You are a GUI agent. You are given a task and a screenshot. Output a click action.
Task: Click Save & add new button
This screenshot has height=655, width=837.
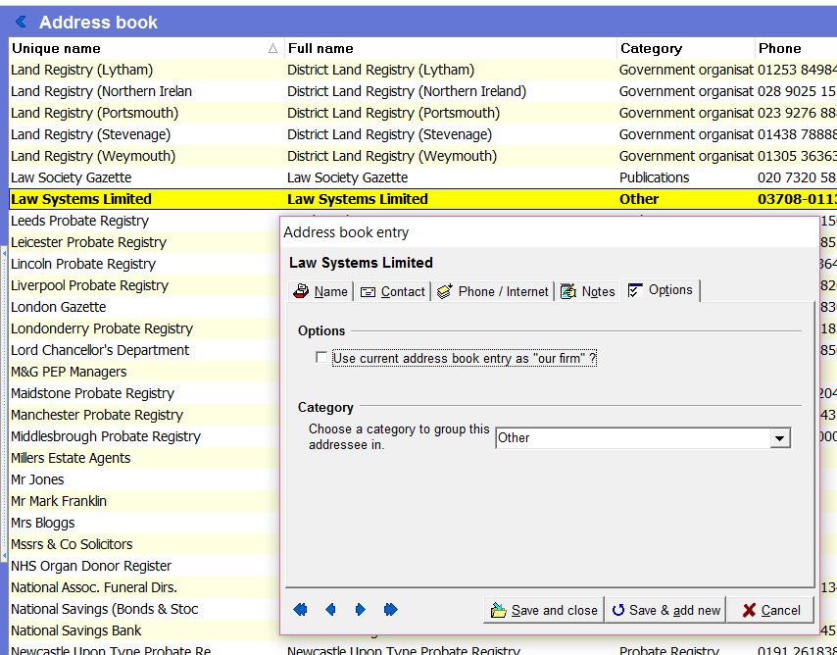click(665, 610)
